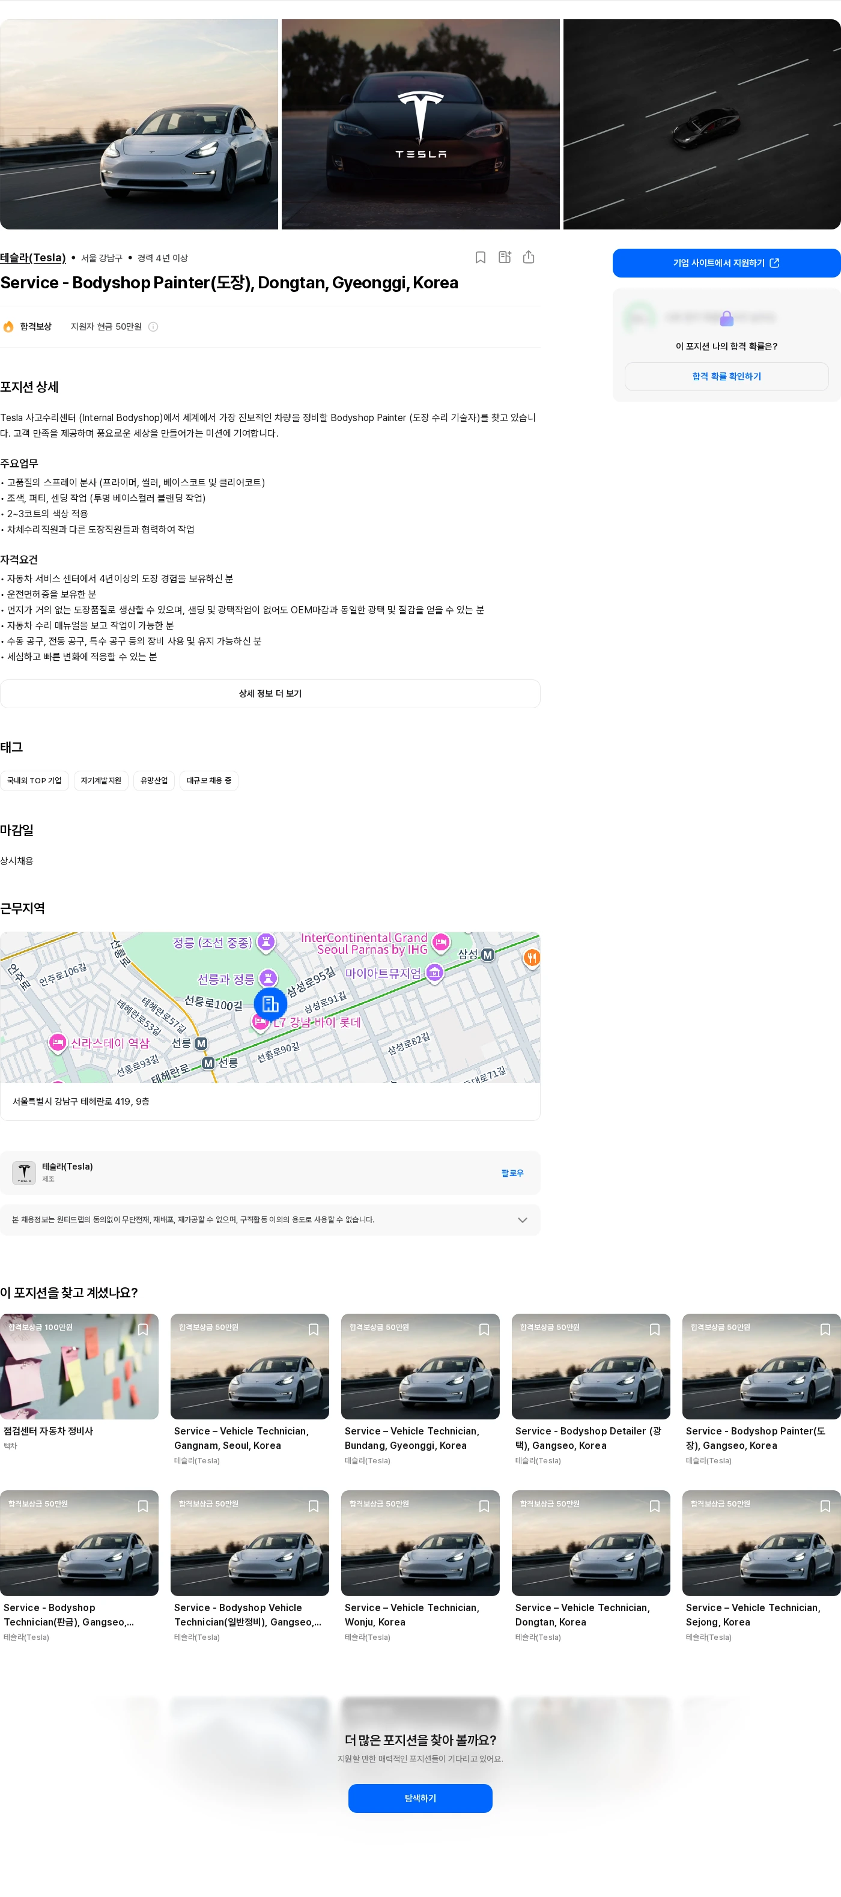841x1897 pixels.
Task: Bookmark this Bodyshop Painter Dongtan position
Action: pos(480,257)
